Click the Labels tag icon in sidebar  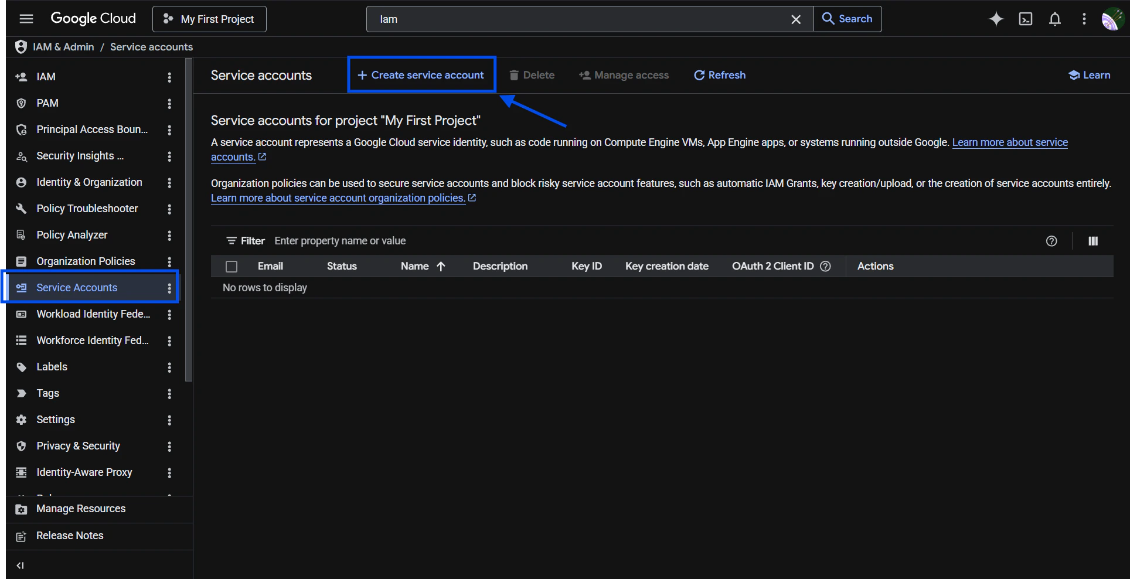pos(21,367)
